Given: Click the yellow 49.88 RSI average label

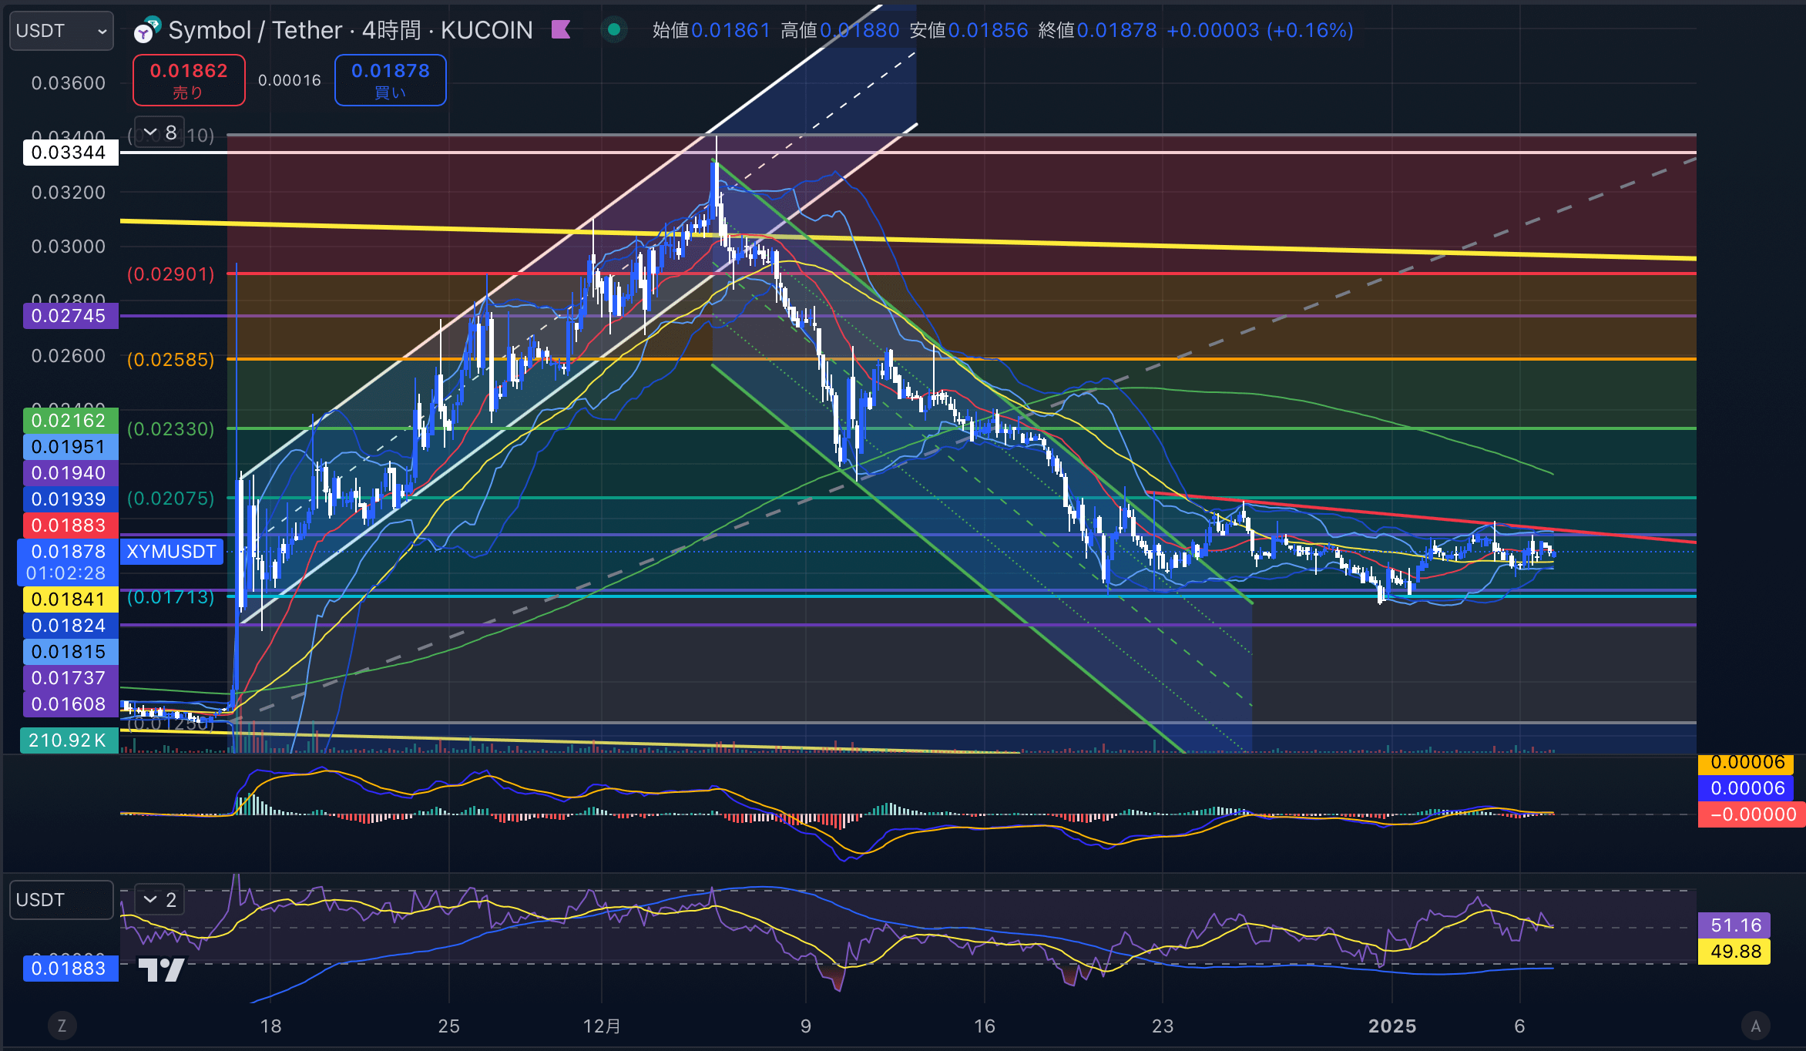Looking at the screenshot, I should coord(1735,952).
